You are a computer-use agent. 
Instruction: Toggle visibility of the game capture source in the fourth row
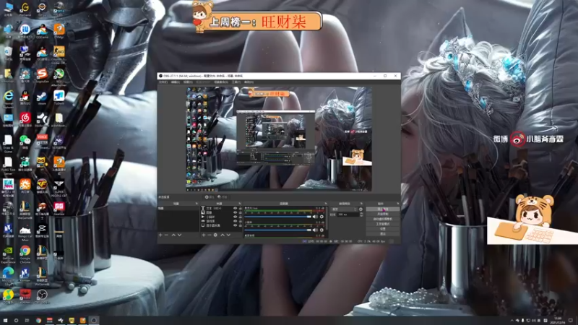(x=236, y=221)
